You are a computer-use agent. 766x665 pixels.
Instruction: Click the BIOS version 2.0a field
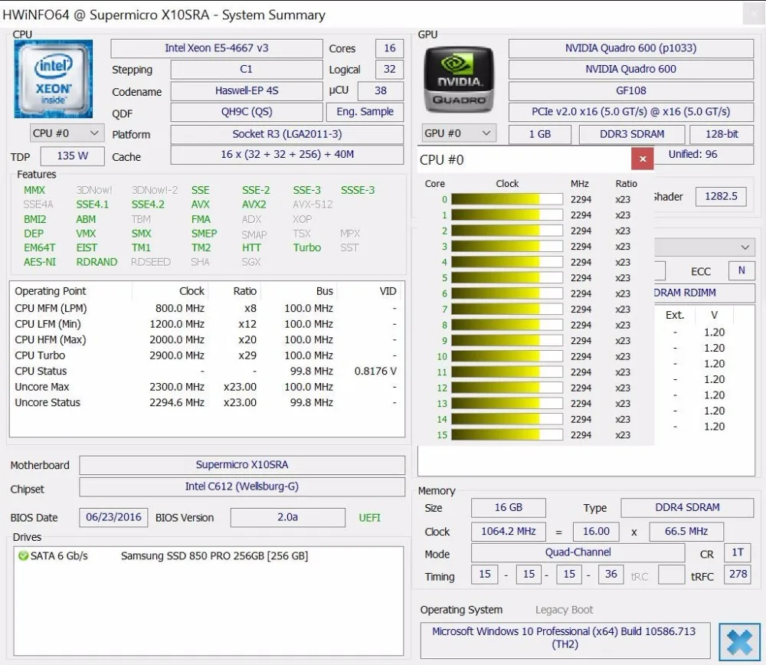point(288,517)
